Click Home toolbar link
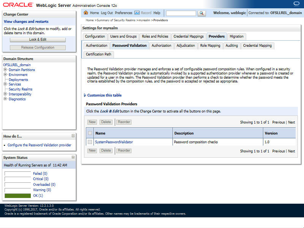 (x=94, y=13)
